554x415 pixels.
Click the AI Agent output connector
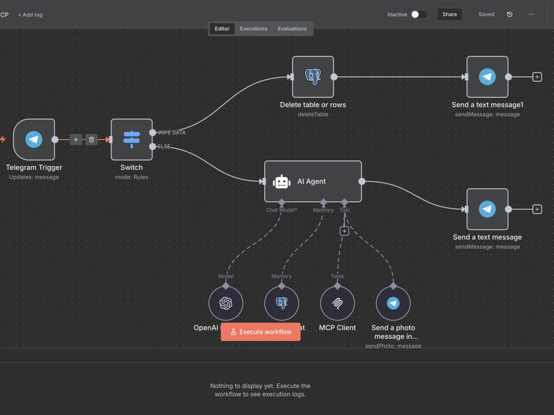click(x=362, y=181)
